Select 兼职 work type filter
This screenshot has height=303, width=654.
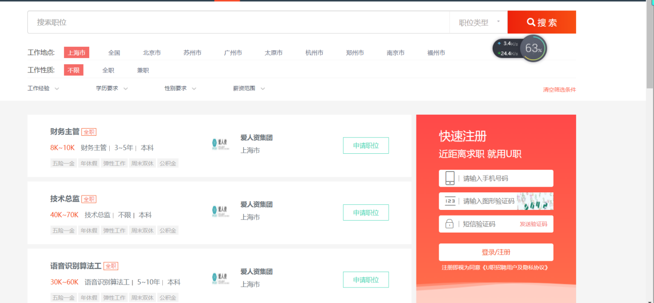[x=143, y=70]
